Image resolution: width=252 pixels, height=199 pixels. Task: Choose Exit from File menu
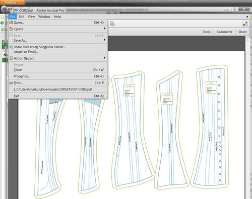click(58, 96)
